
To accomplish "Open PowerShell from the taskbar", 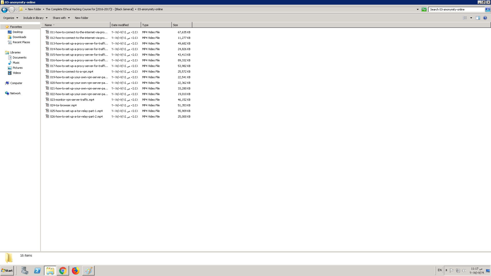I will point(37,271).
